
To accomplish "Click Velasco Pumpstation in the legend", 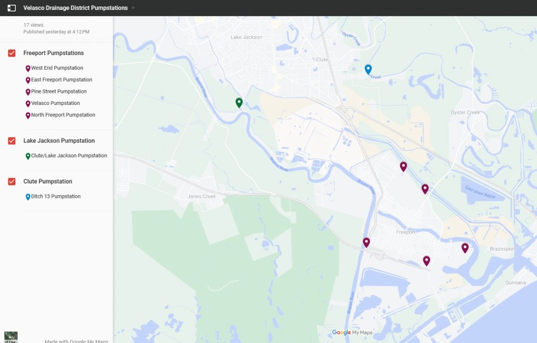I will coord(55,103).
